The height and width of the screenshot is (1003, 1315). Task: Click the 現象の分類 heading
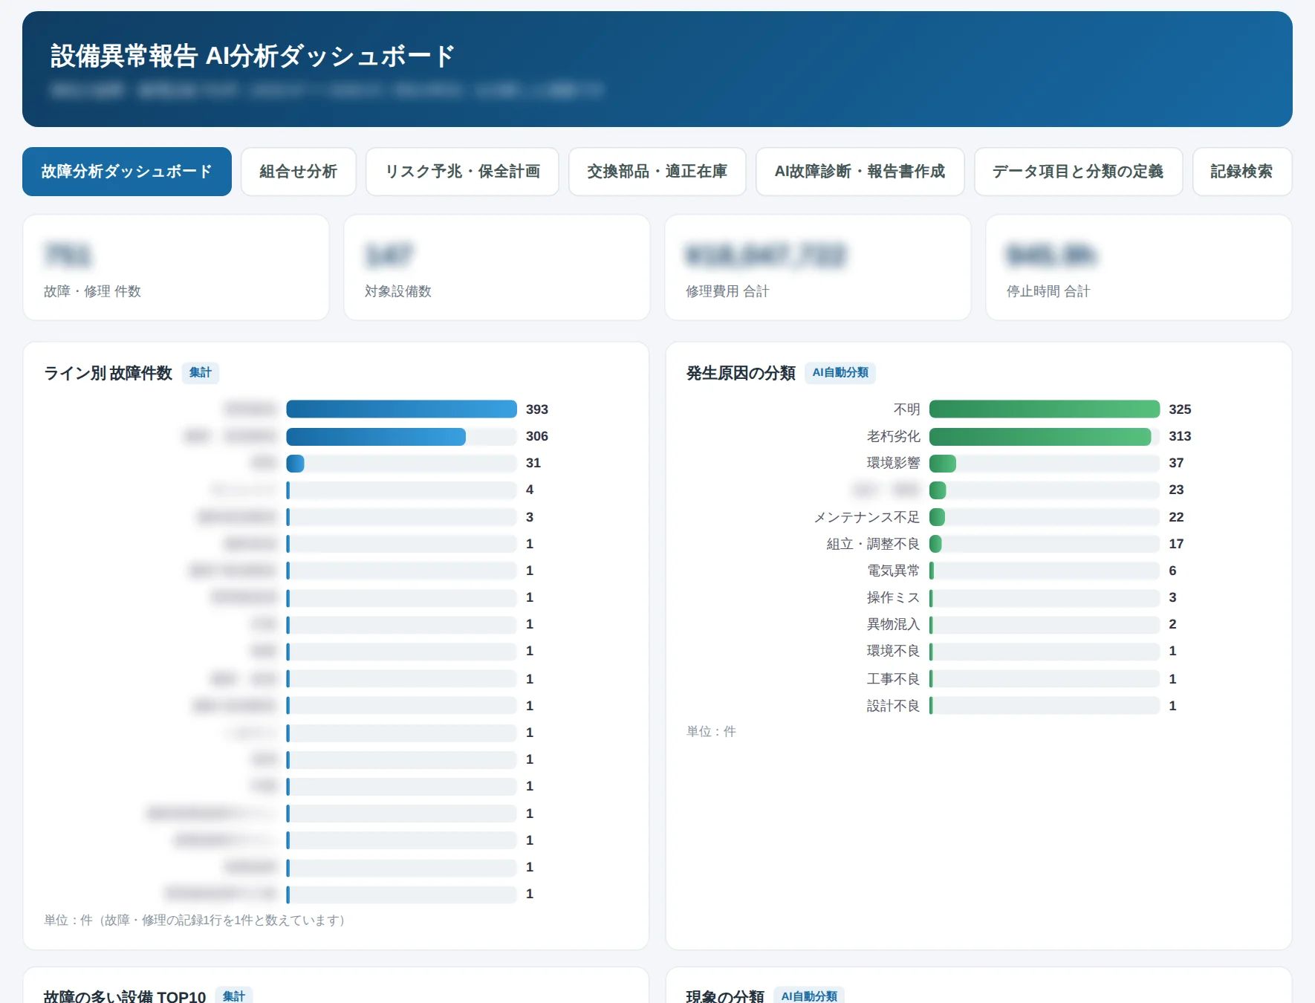click(x=725, y=996)
